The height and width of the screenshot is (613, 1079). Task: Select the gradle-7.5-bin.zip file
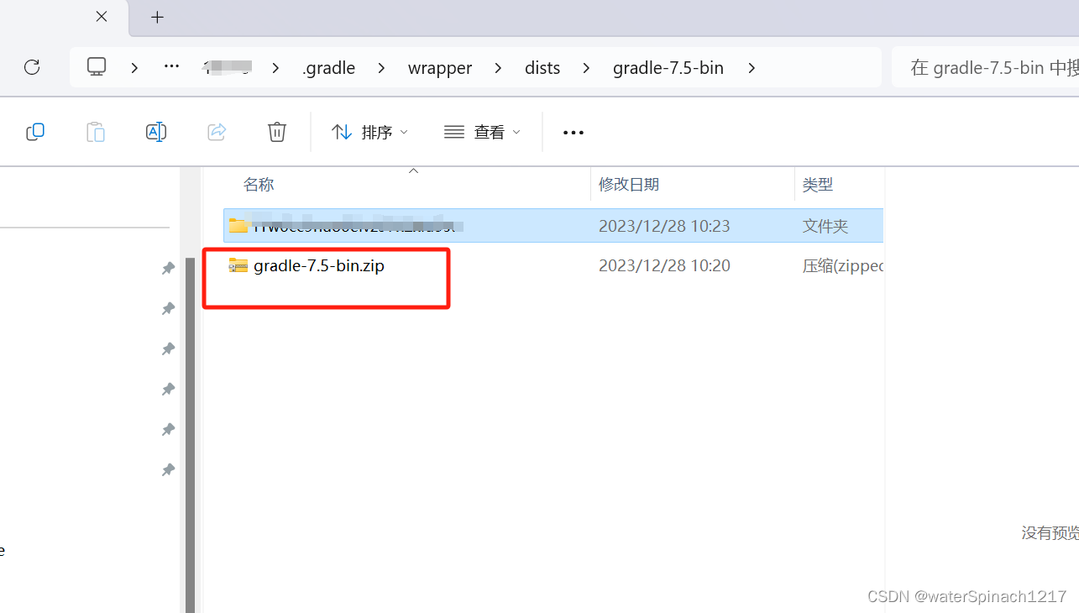319,266
